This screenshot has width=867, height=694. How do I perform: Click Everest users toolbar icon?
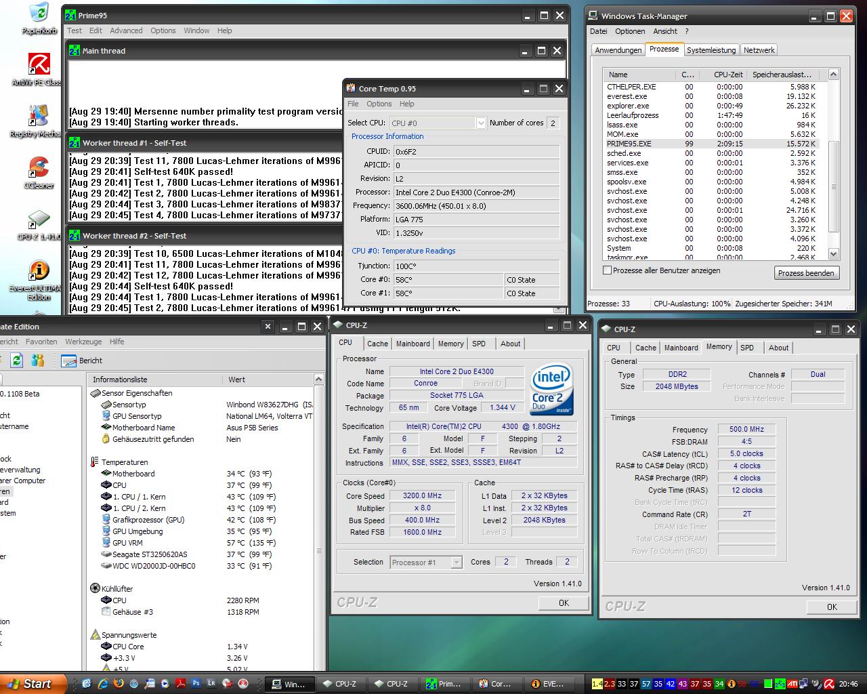coord(38,360)
